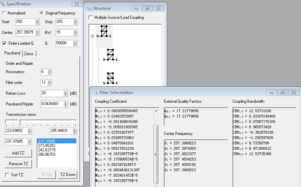Viewport: 301px width, 187px height.
Task: Click the Passband Ripple input field
Action: 52,104
